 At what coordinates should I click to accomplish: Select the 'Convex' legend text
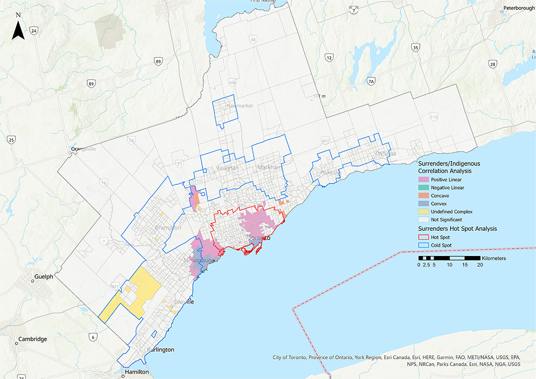pyautogui.click(x=439, y=204)
